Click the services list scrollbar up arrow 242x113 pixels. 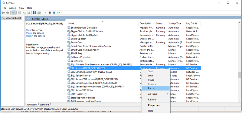tap(239, 23)
